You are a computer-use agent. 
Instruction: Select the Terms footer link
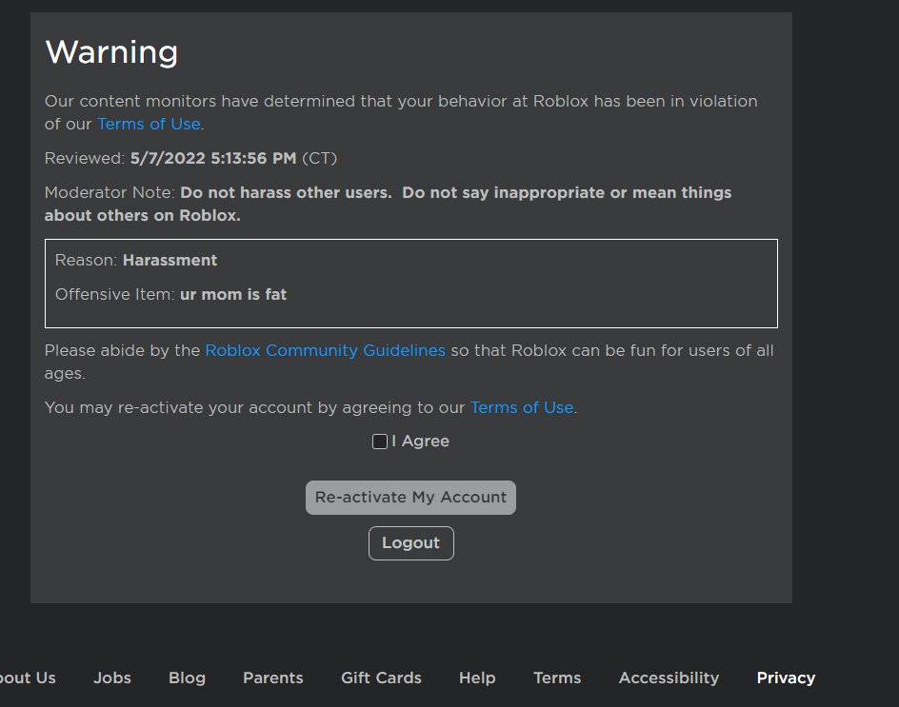[x=557, y=678]
